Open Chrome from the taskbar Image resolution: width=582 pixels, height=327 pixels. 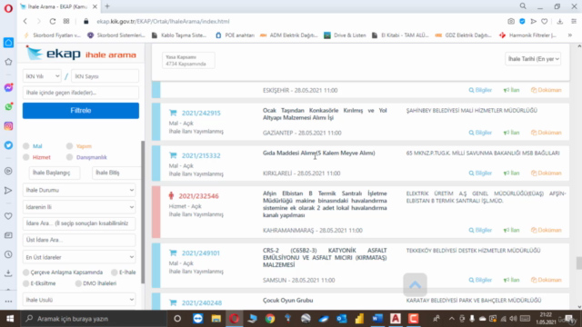pyautogui.click(x=270, y=319)
